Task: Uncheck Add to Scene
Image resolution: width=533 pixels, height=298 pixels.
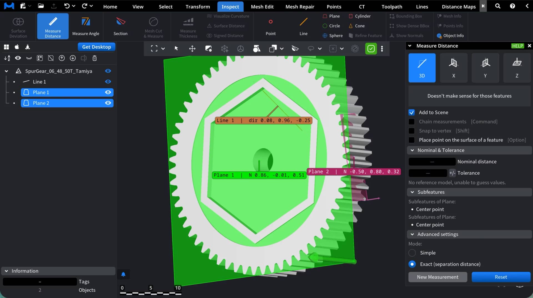Action: pyautogui.click(x=412, y=112)
